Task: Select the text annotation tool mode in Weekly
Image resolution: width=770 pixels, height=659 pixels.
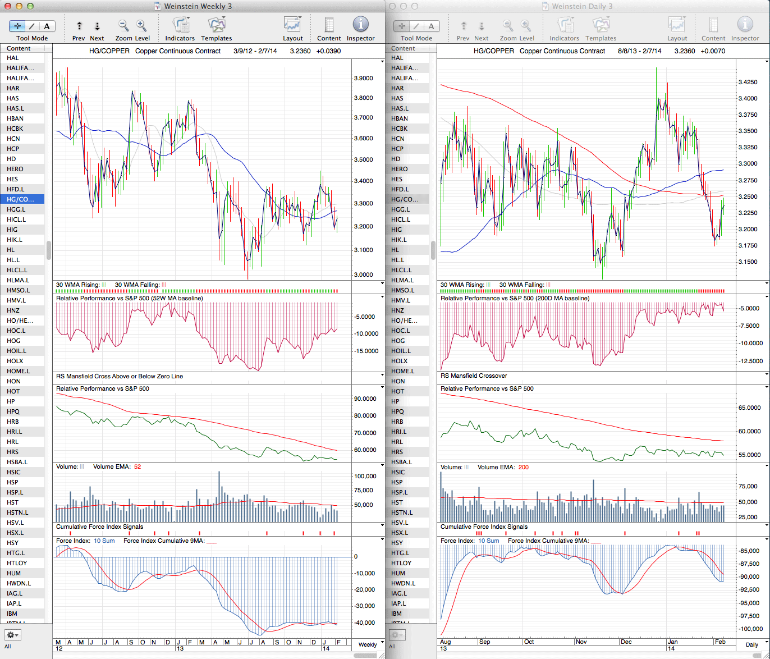Action: pos(47,26)
